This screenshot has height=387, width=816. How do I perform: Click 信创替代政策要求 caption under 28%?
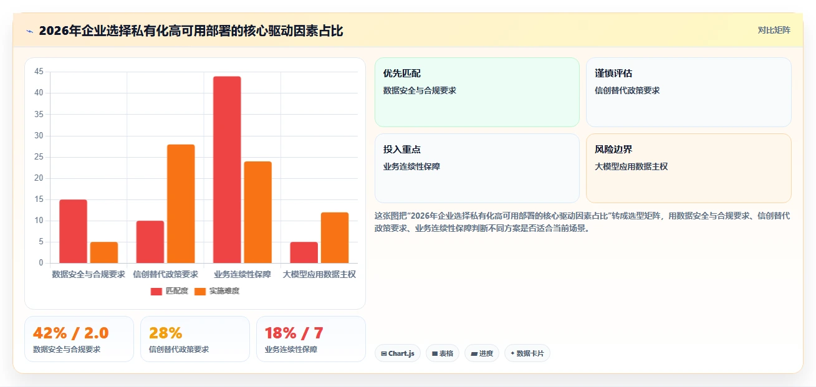pyautogui.click(x=179, y=350)
